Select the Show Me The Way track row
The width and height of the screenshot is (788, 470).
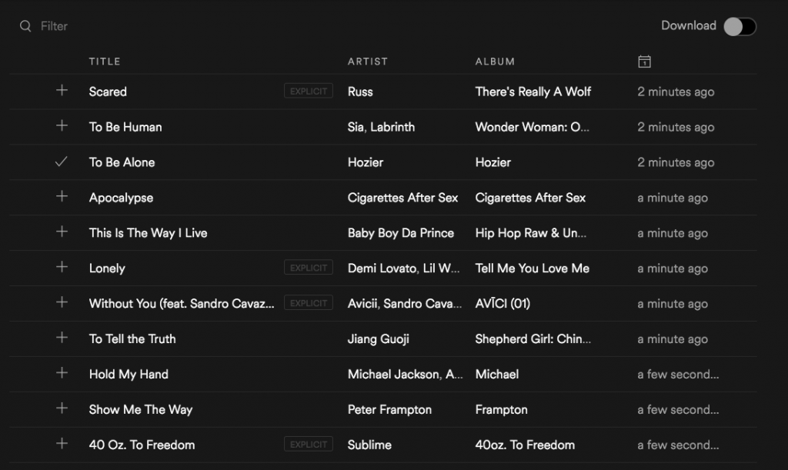click(x=383, y=410)
